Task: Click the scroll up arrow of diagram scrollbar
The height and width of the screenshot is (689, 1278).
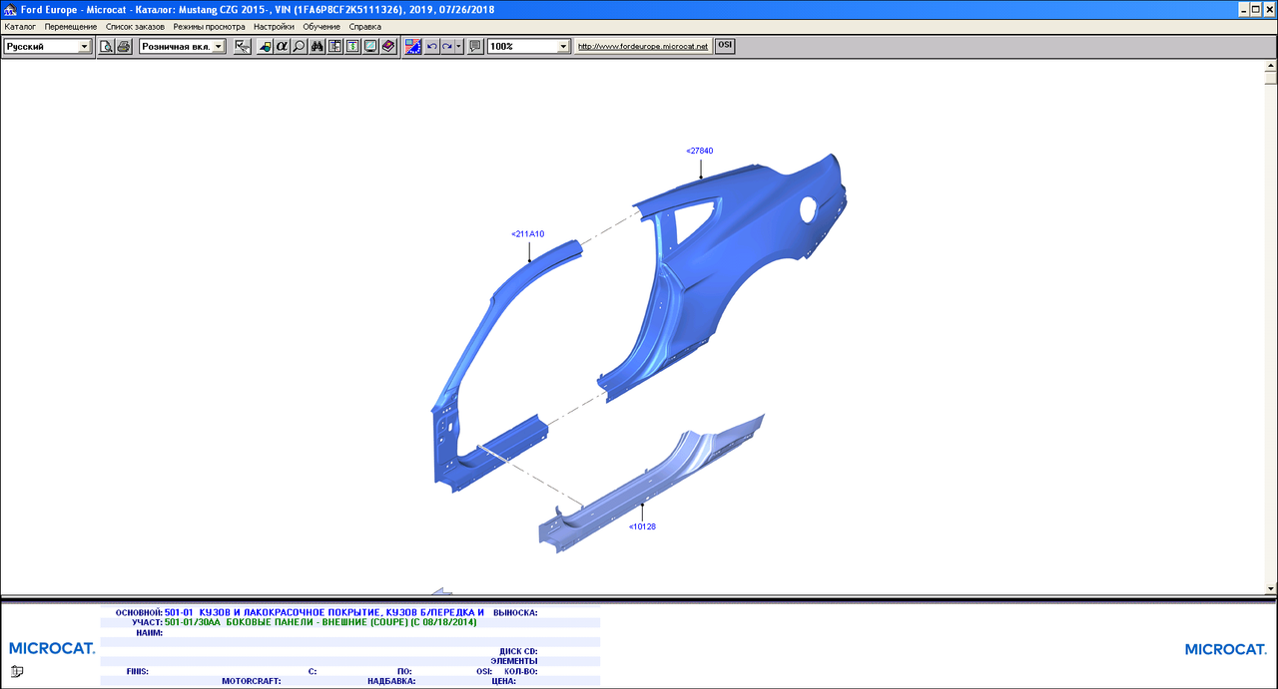Action: tap(1270, 66)
